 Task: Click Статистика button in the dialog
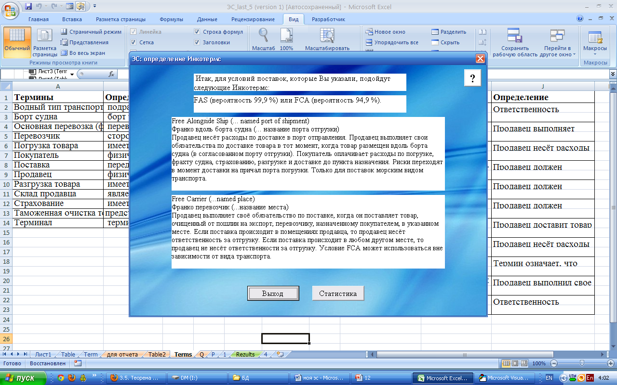point(338,293)
